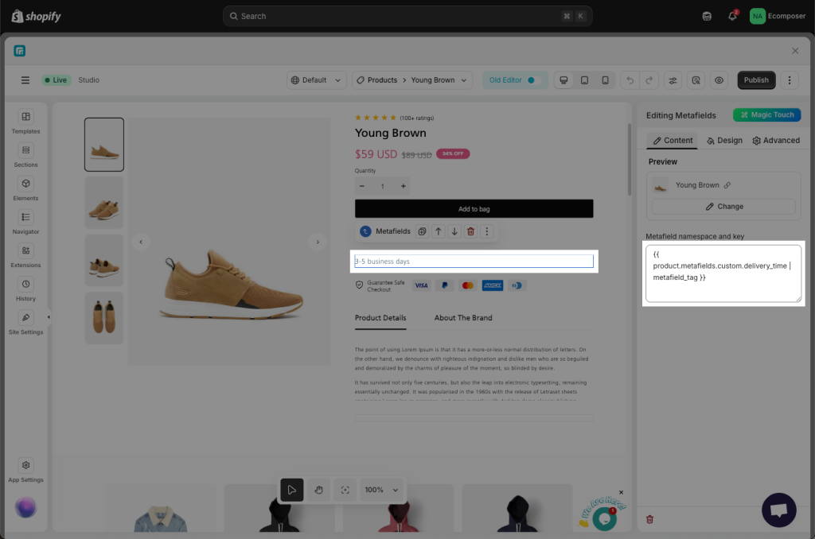
Task: Go to the previous product image
Action: coord(141,242)
